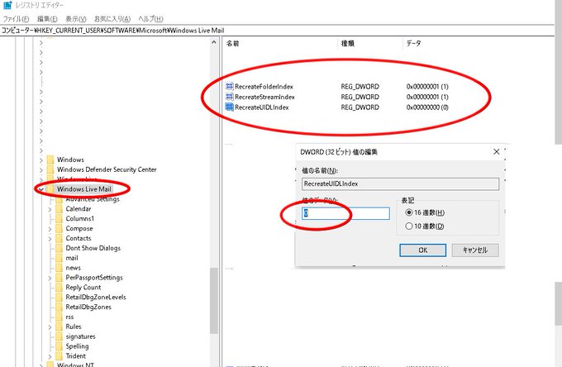Open the ファイル(F) menu

(16, 19)
